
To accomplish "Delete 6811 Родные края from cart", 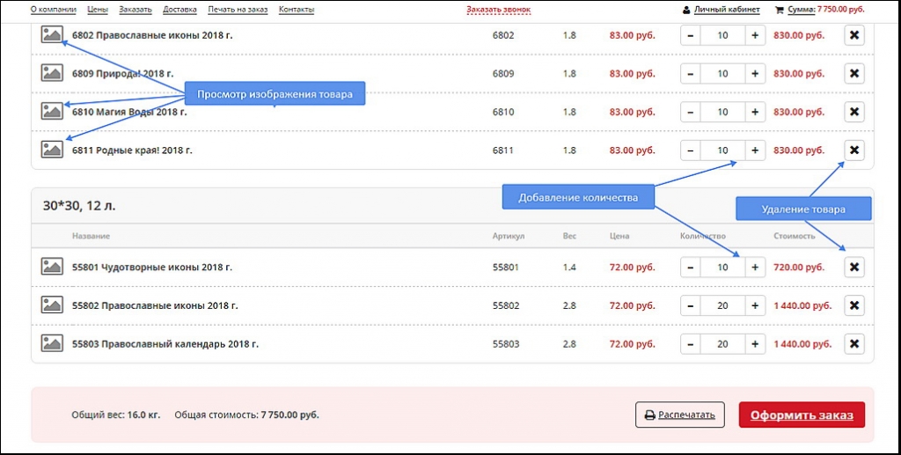I will coord(853,150).
